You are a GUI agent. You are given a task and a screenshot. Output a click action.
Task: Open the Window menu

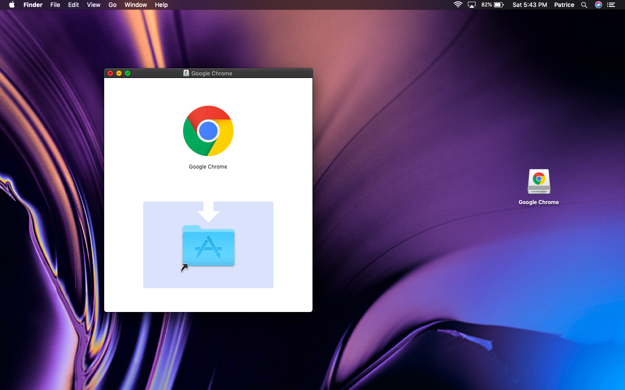click(x=135, y=5)
